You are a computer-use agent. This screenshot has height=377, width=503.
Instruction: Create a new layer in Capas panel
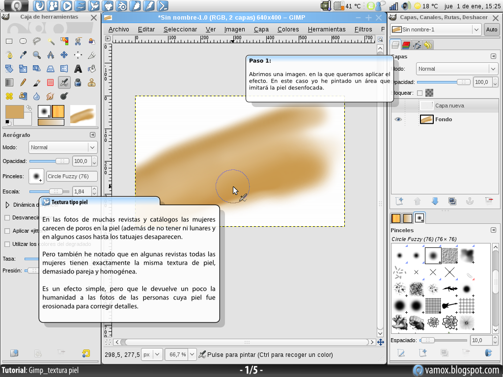point(400,201)
